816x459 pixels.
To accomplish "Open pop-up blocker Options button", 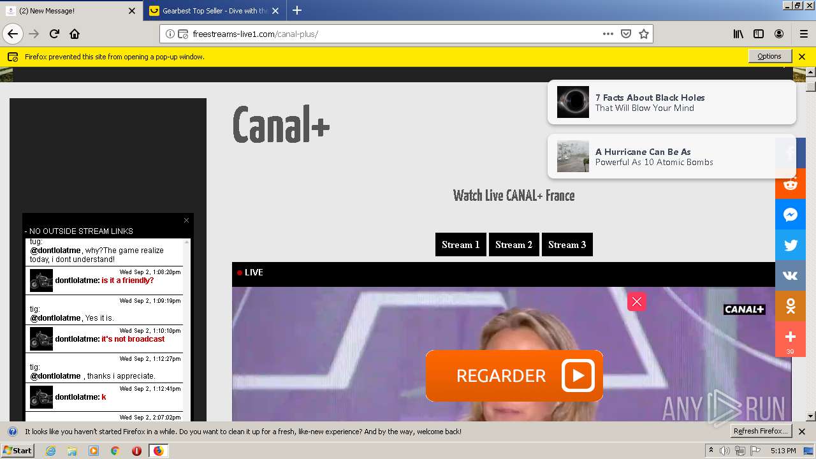I will 769,56.
